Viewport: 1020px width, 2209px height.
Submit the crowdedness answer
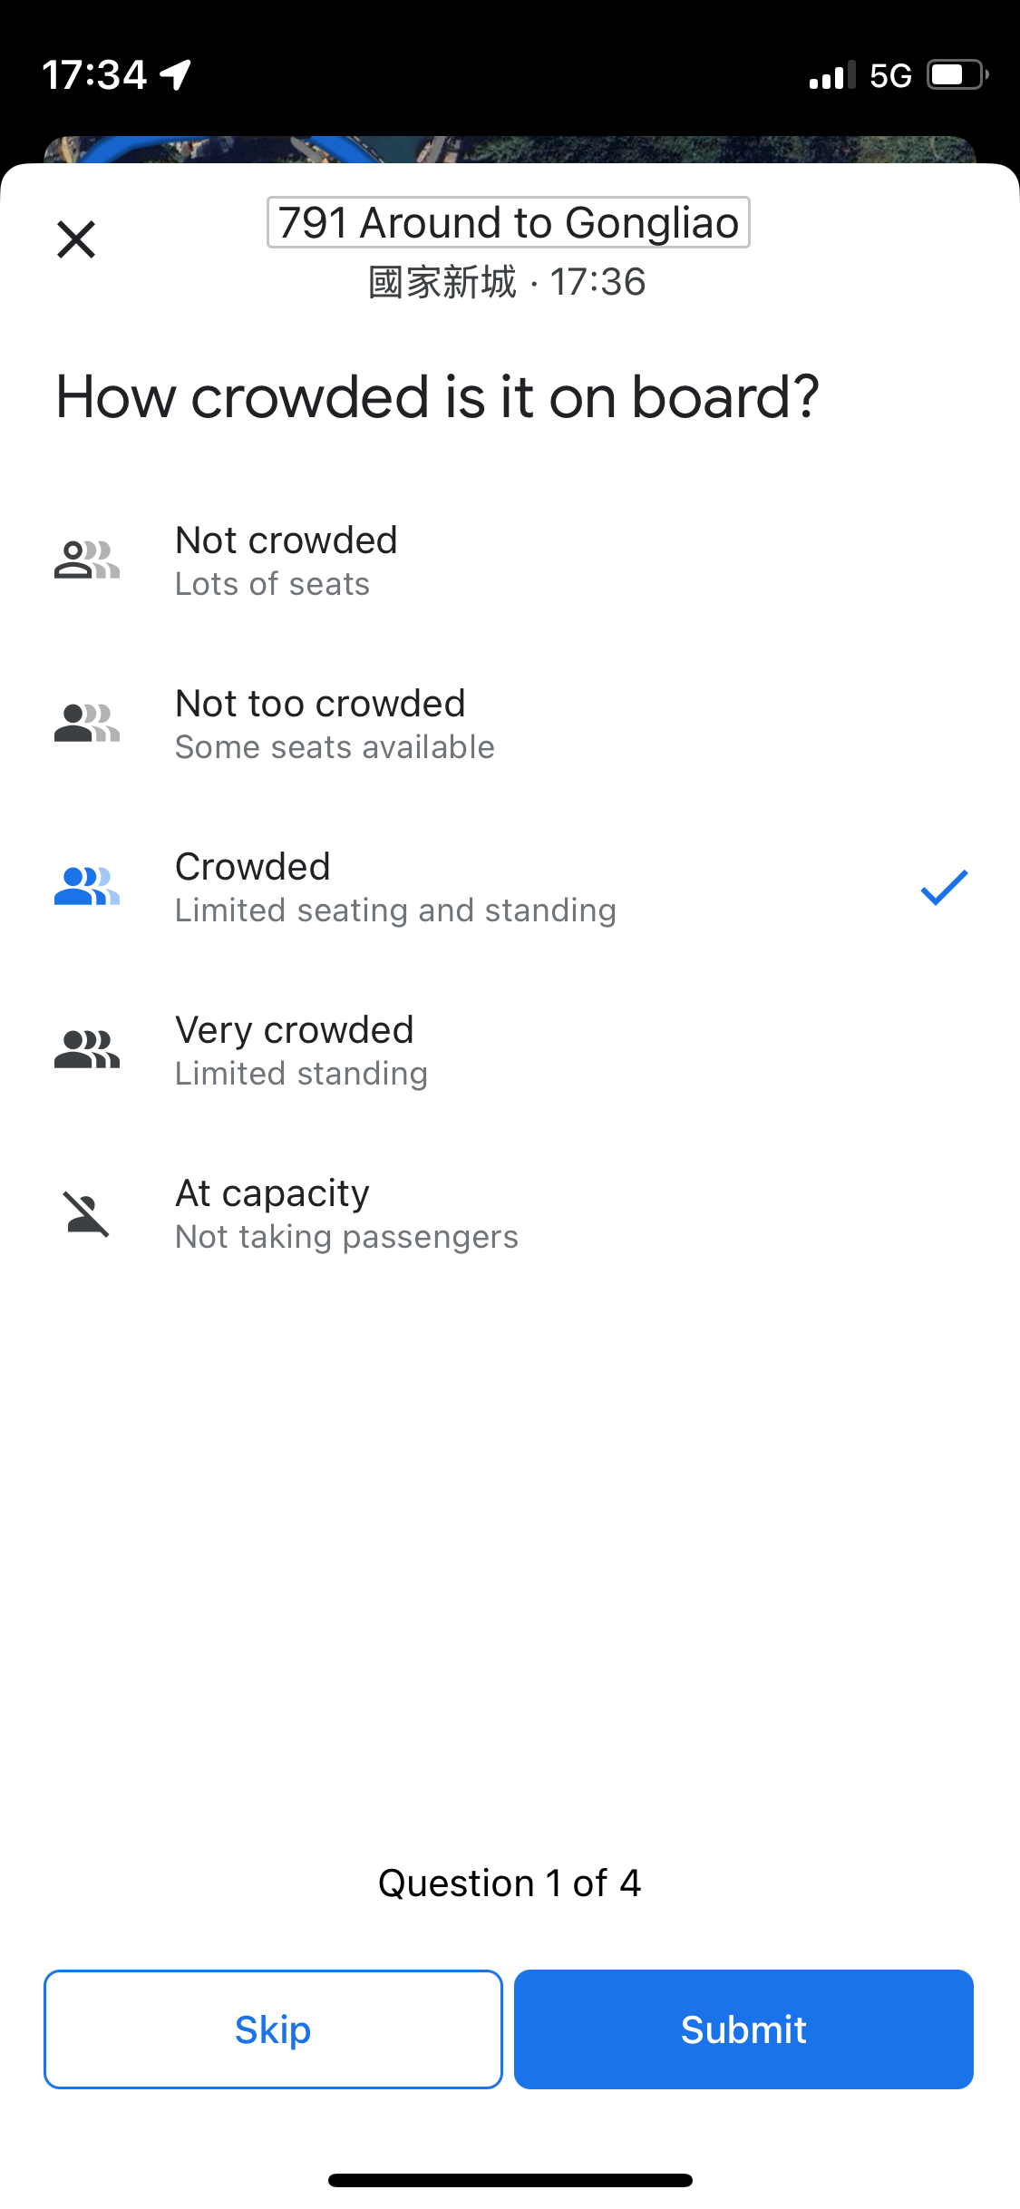pyautogui.click(x=743, y=2029)
